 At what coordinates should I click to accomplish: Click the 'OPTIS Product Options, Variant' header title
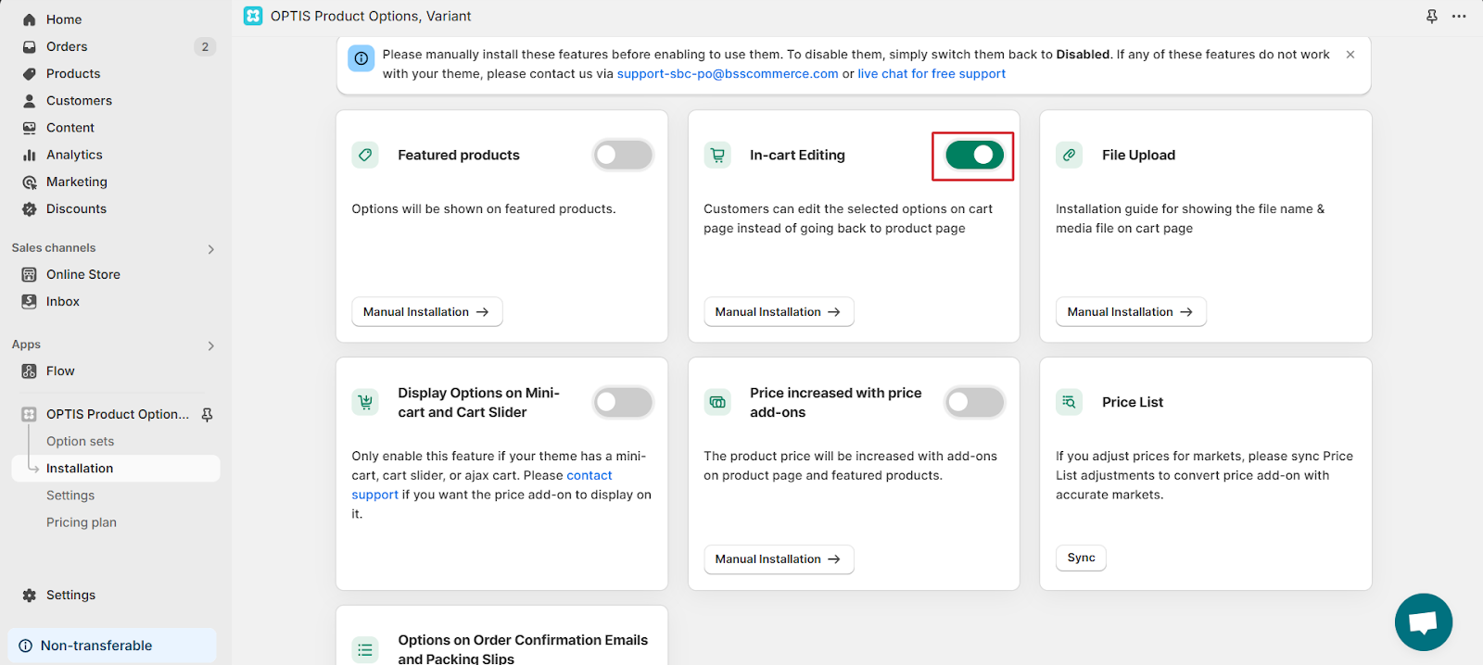(371, 16)
